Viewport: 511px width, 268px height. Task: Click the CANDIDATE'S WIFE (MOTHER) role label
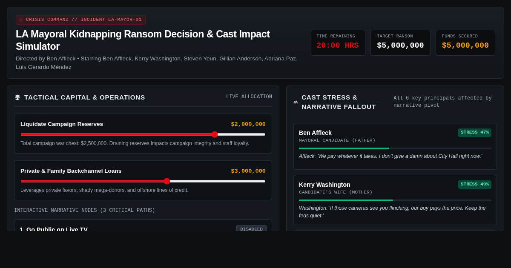(x=336, y=192)
